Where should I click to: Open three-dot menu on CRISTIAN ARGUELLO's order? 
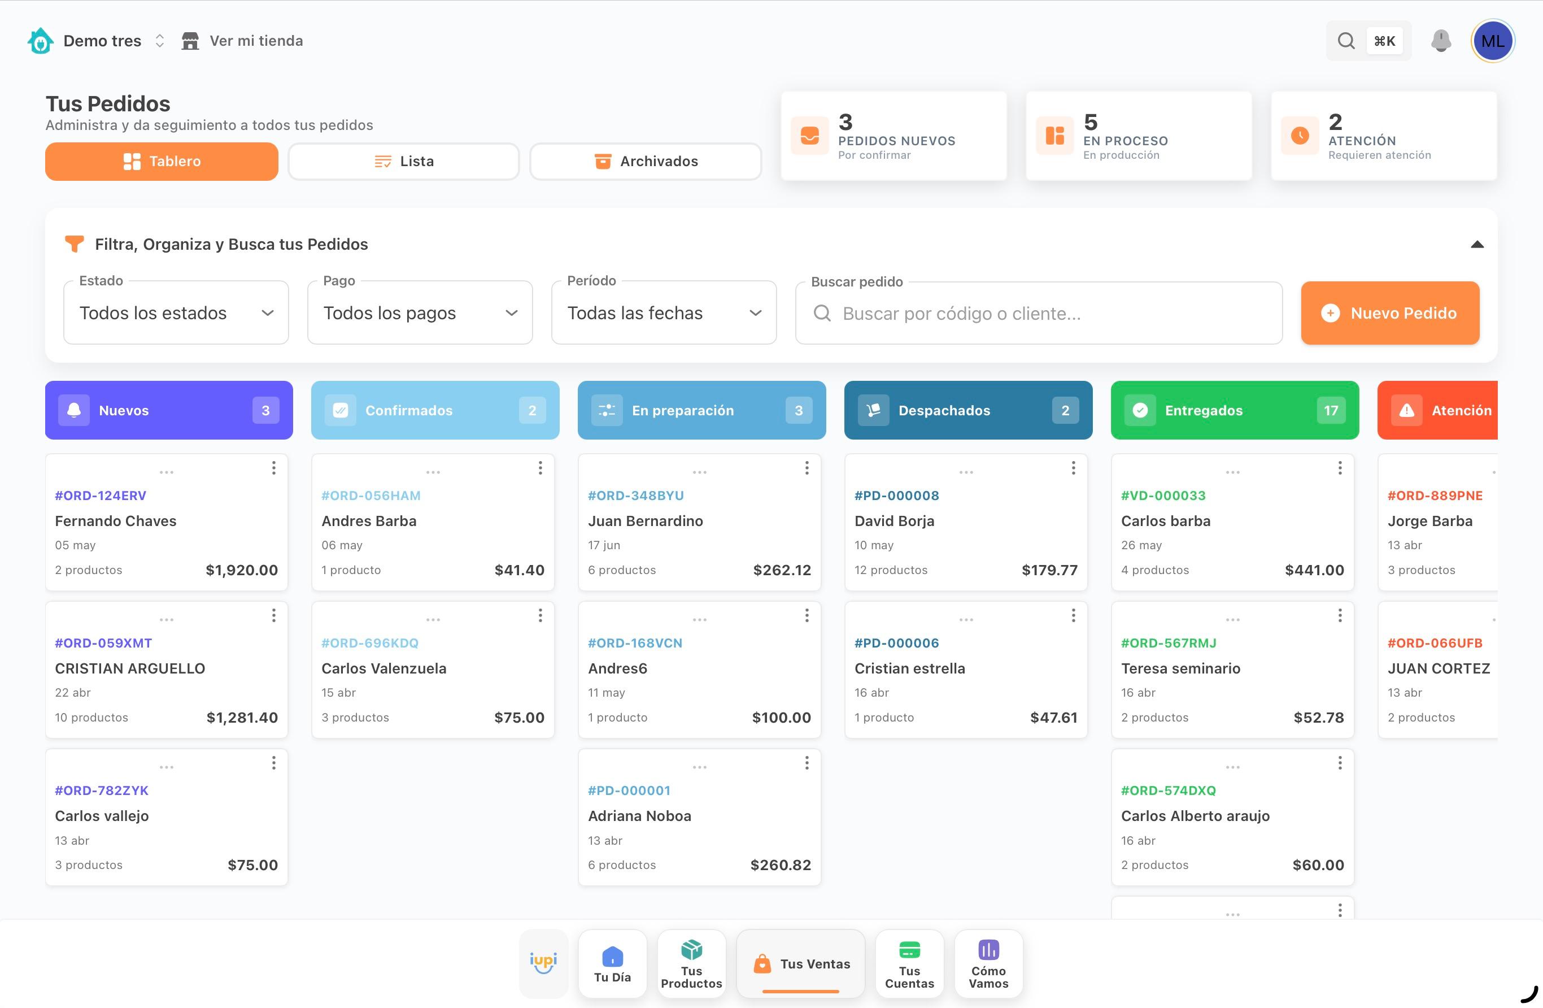pos(273,615)
